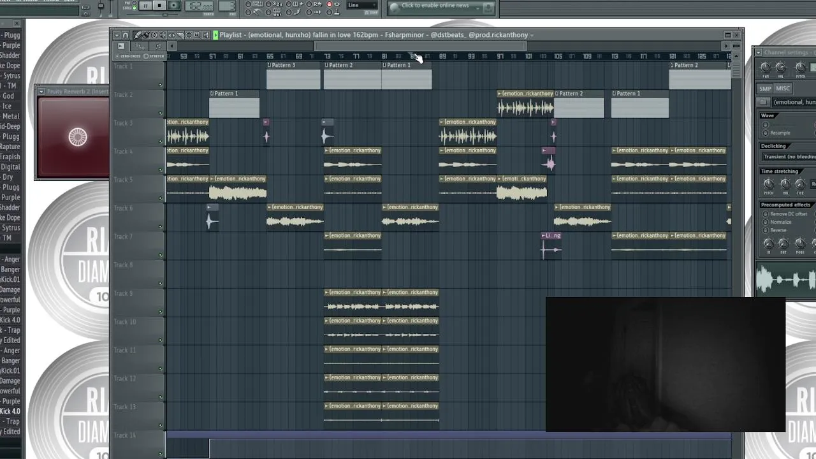Select the mute speaker tool in Playlist toolbar
The height and width of the screenshot is (459, 816).
click(163, 35)
